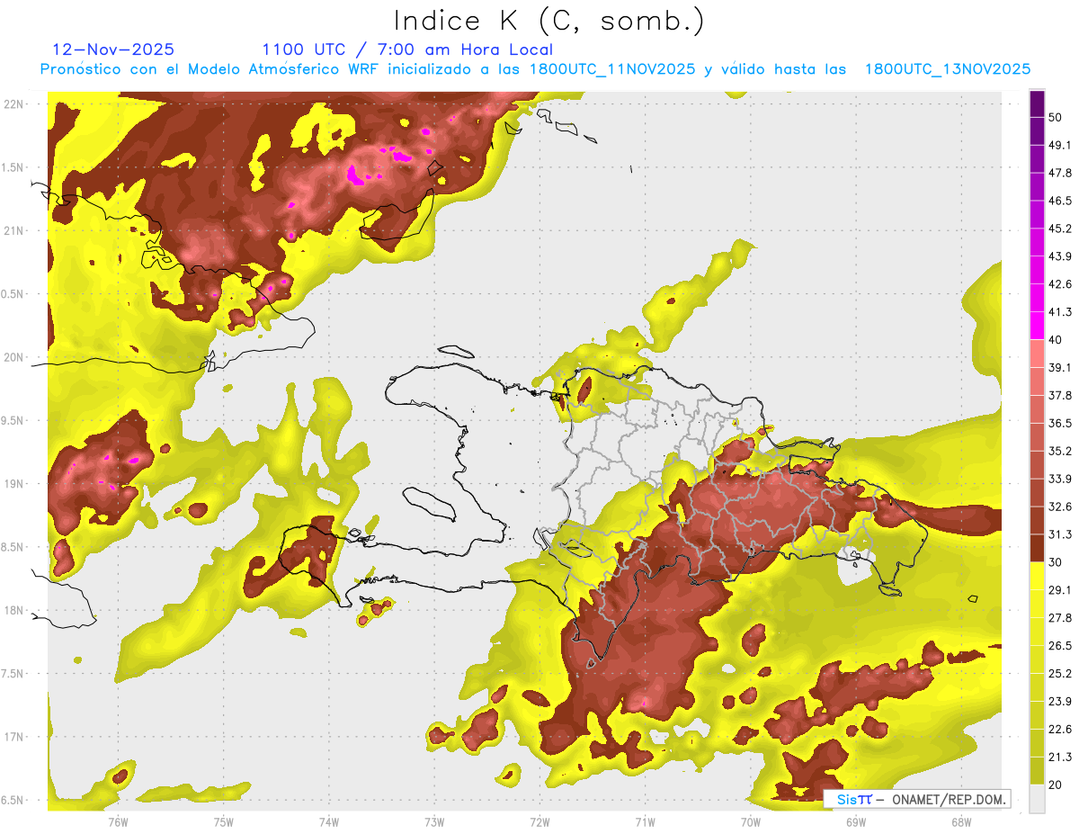The height and width of the screenshot is (834, 1079).
Task: Click the bright magenta colorbar segment above 40
Action: pyautogui.click(x=1037, y=326)
